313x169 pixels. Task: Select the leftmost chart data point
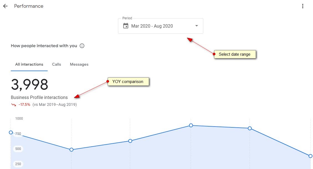point(11,132)
